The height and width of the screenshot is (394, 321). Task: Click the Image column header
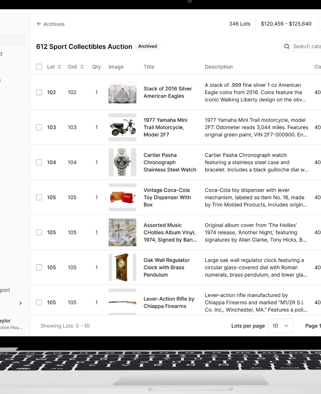(x=116, y=67)
